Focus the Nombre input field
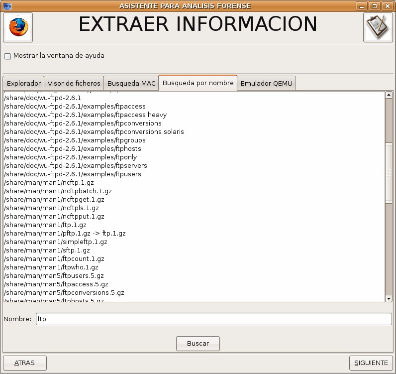The height and width of the screenshot is (374, 396). 214,319
